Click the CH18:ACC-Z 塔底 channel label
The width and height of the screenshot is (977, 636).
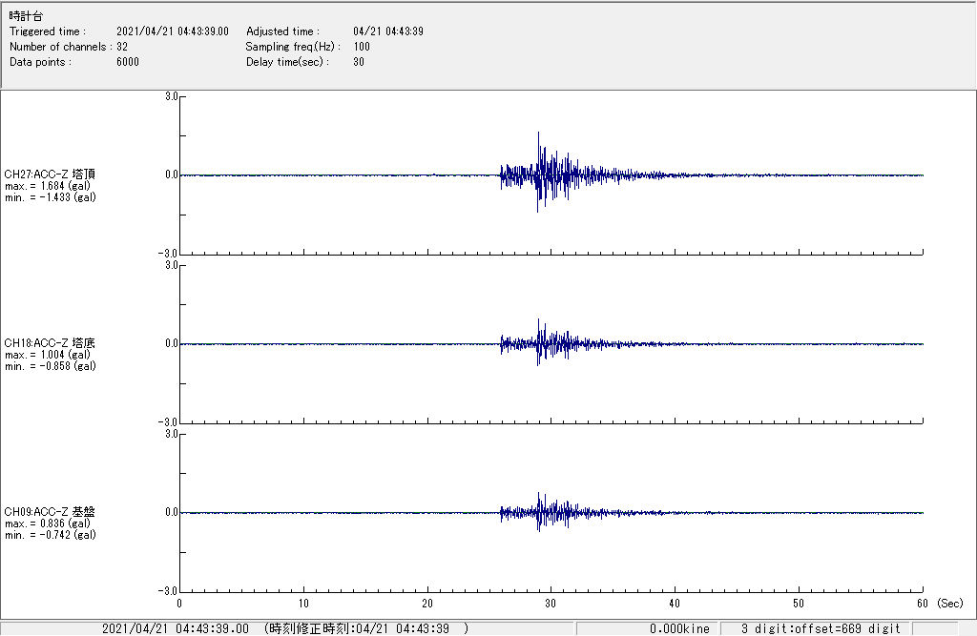click(50, 342)
